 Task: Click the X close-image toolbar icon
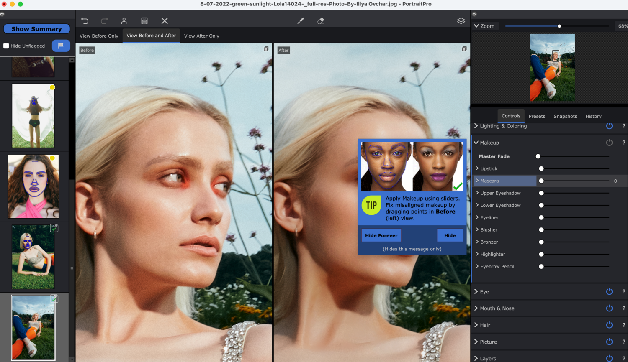165,21
